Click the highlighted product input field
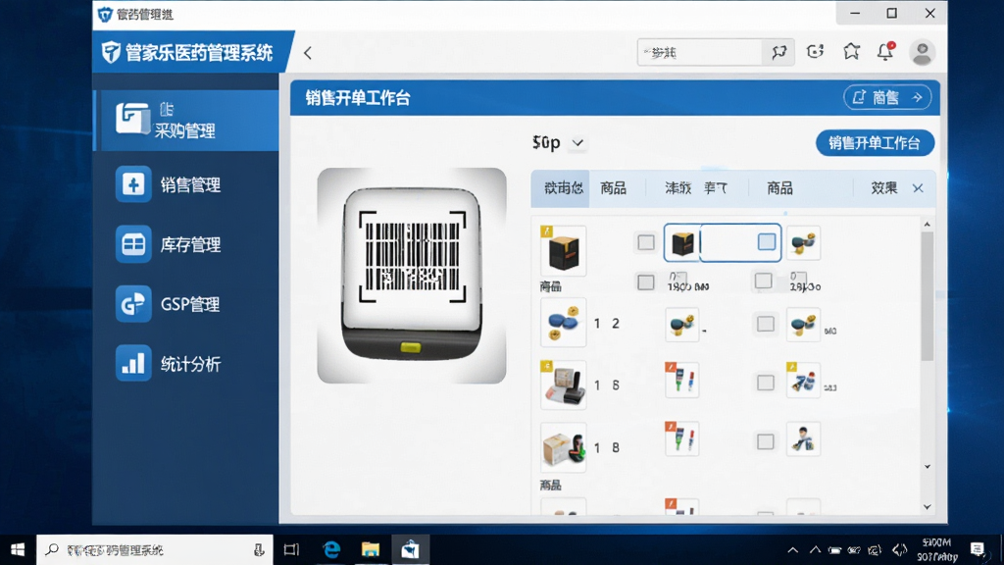The image size is (1004, 565). [723, 243]
